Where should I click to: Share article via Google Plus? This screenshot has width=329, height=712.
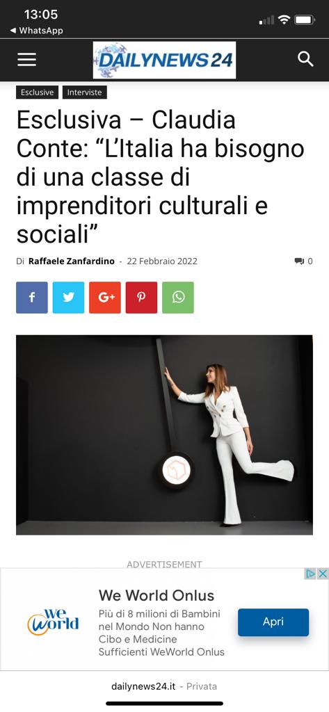tap(105, 298)
